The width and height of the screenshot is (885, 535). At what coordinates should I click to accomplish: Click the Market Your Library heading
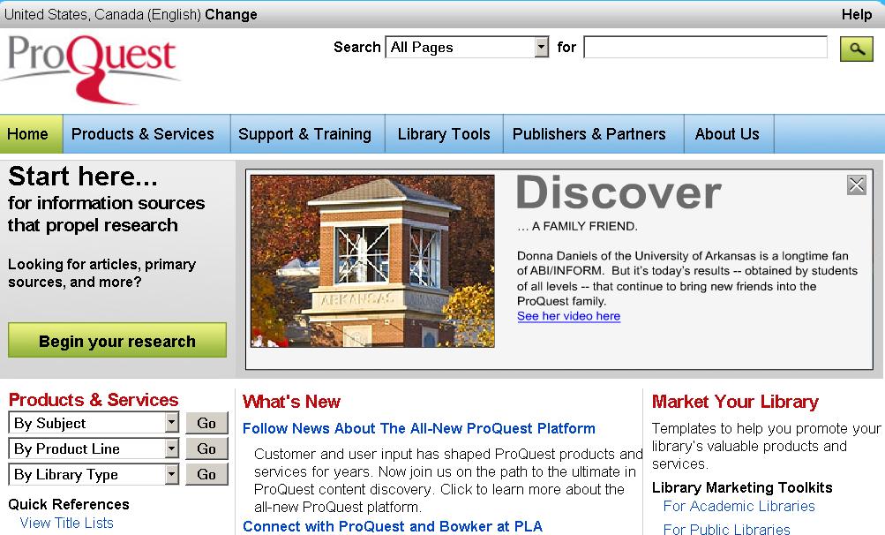[735, 401]
